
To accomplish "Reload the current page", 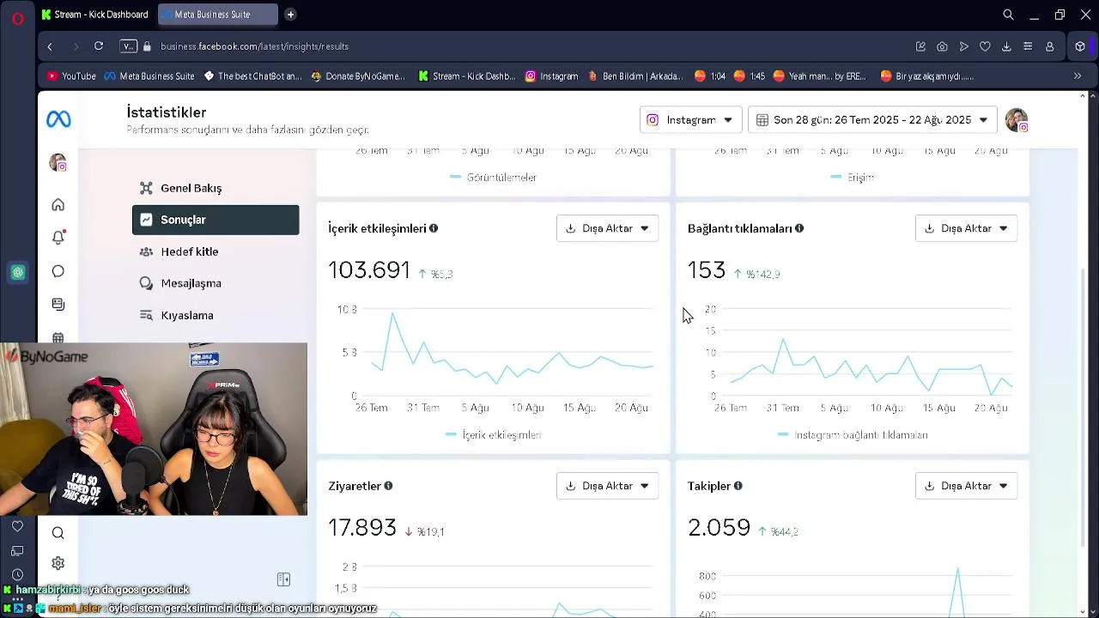I will pos(99,46).
